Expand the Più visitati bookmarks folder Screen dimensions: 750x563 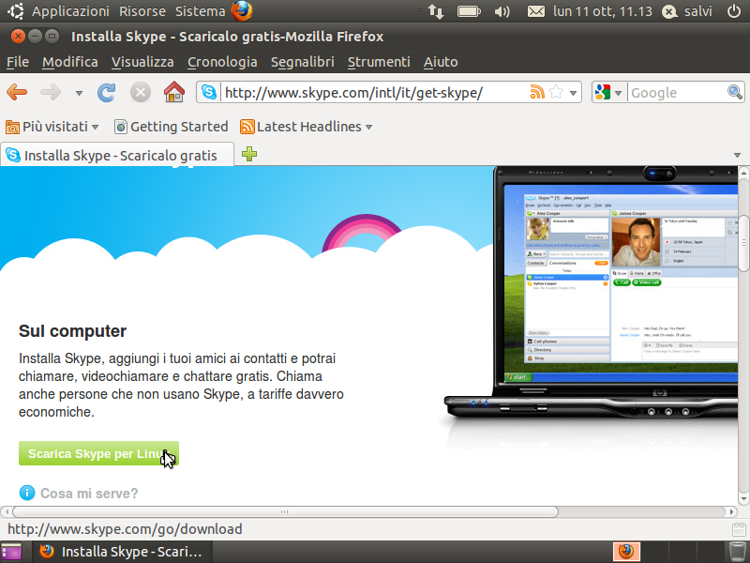pyautogui.click(x=52, y=127)
